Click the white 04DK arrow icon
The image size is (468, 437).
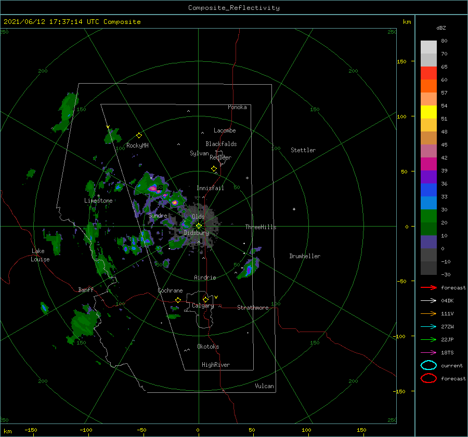click(428, 300)
